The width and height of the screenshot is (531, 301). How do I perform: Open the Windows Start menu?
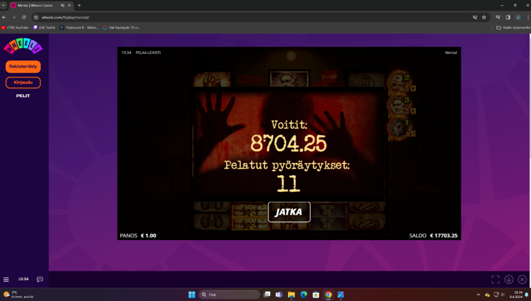tap(192, 295)
